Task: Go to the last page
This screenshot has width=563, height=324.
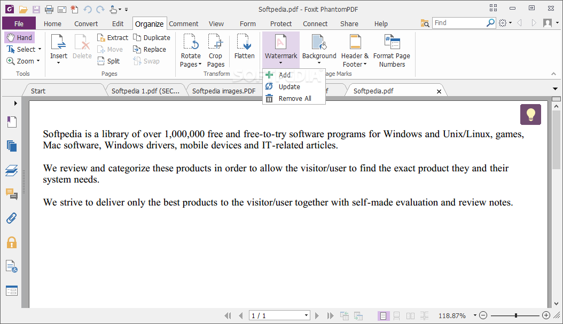Action: pos(330,316)
